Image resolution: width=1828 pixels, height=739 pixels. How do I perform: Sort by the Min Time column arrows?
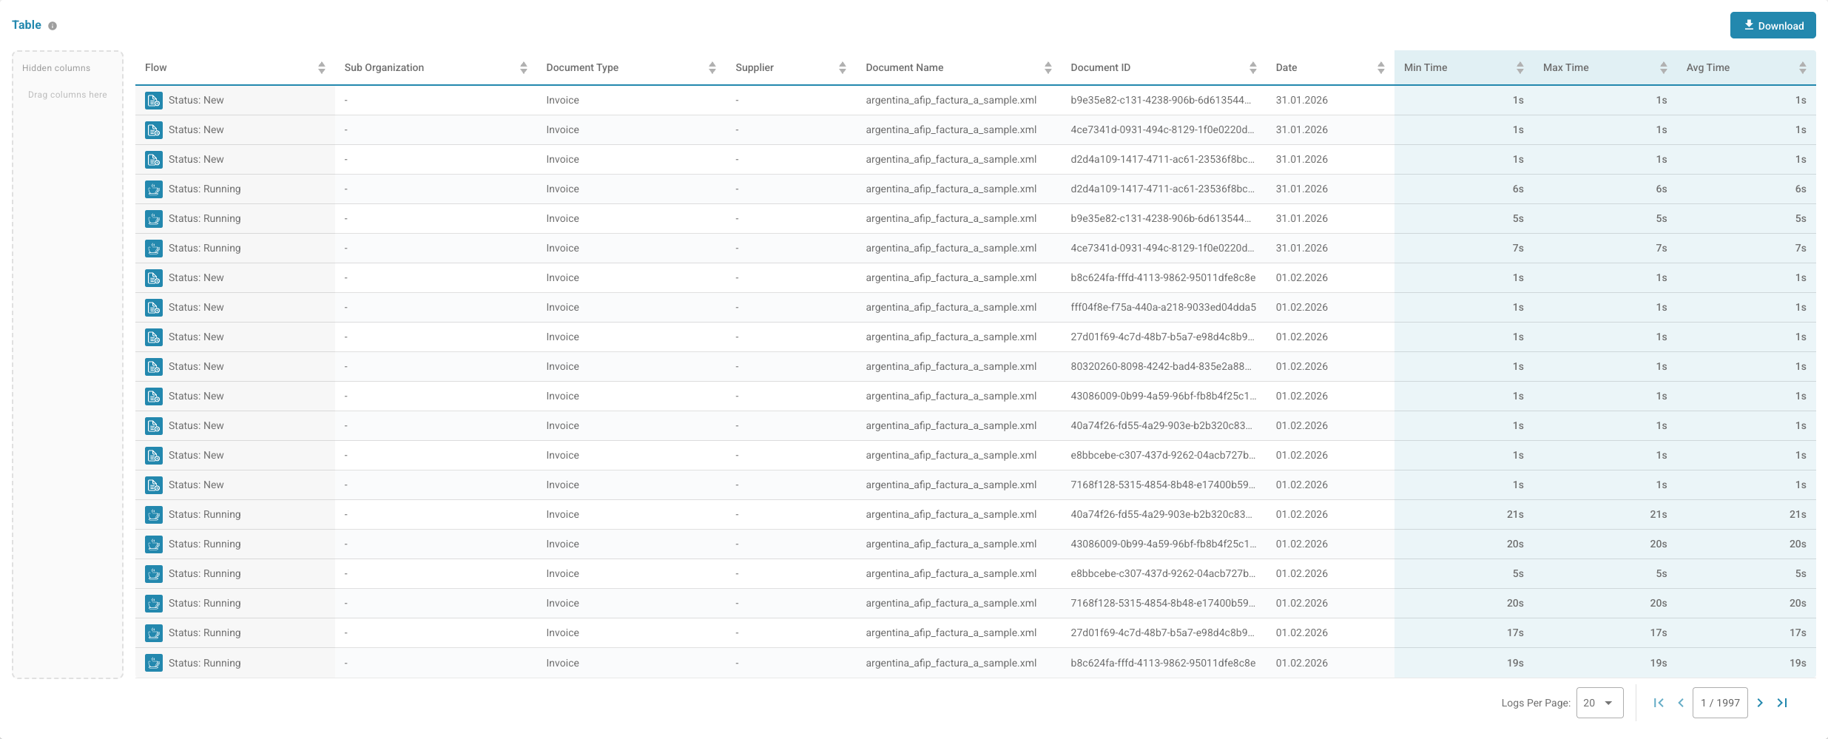1520,68
